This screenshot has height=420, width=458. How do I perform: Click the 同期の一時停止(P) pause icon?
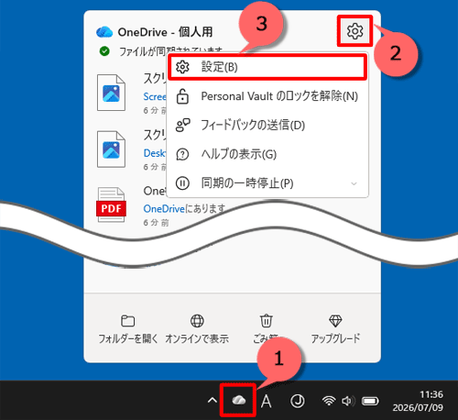click(182, 183)
